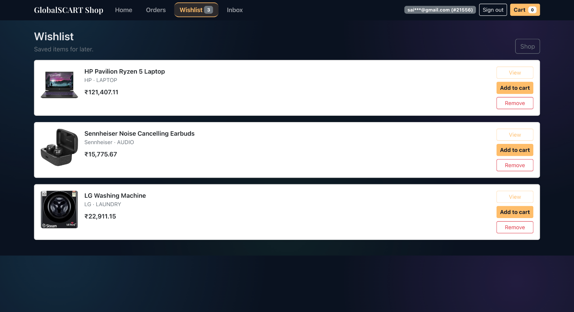Add LG Washing Machine to cart
The width and height of the screenshot is (574, 312).
pyautogui.click(x=515, y=212)
